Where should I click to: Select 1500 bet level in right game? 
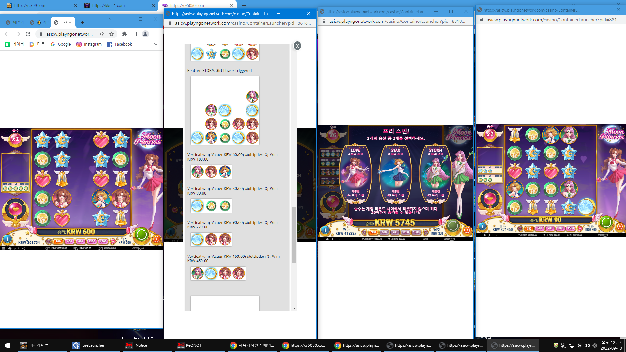click(571, 228)
